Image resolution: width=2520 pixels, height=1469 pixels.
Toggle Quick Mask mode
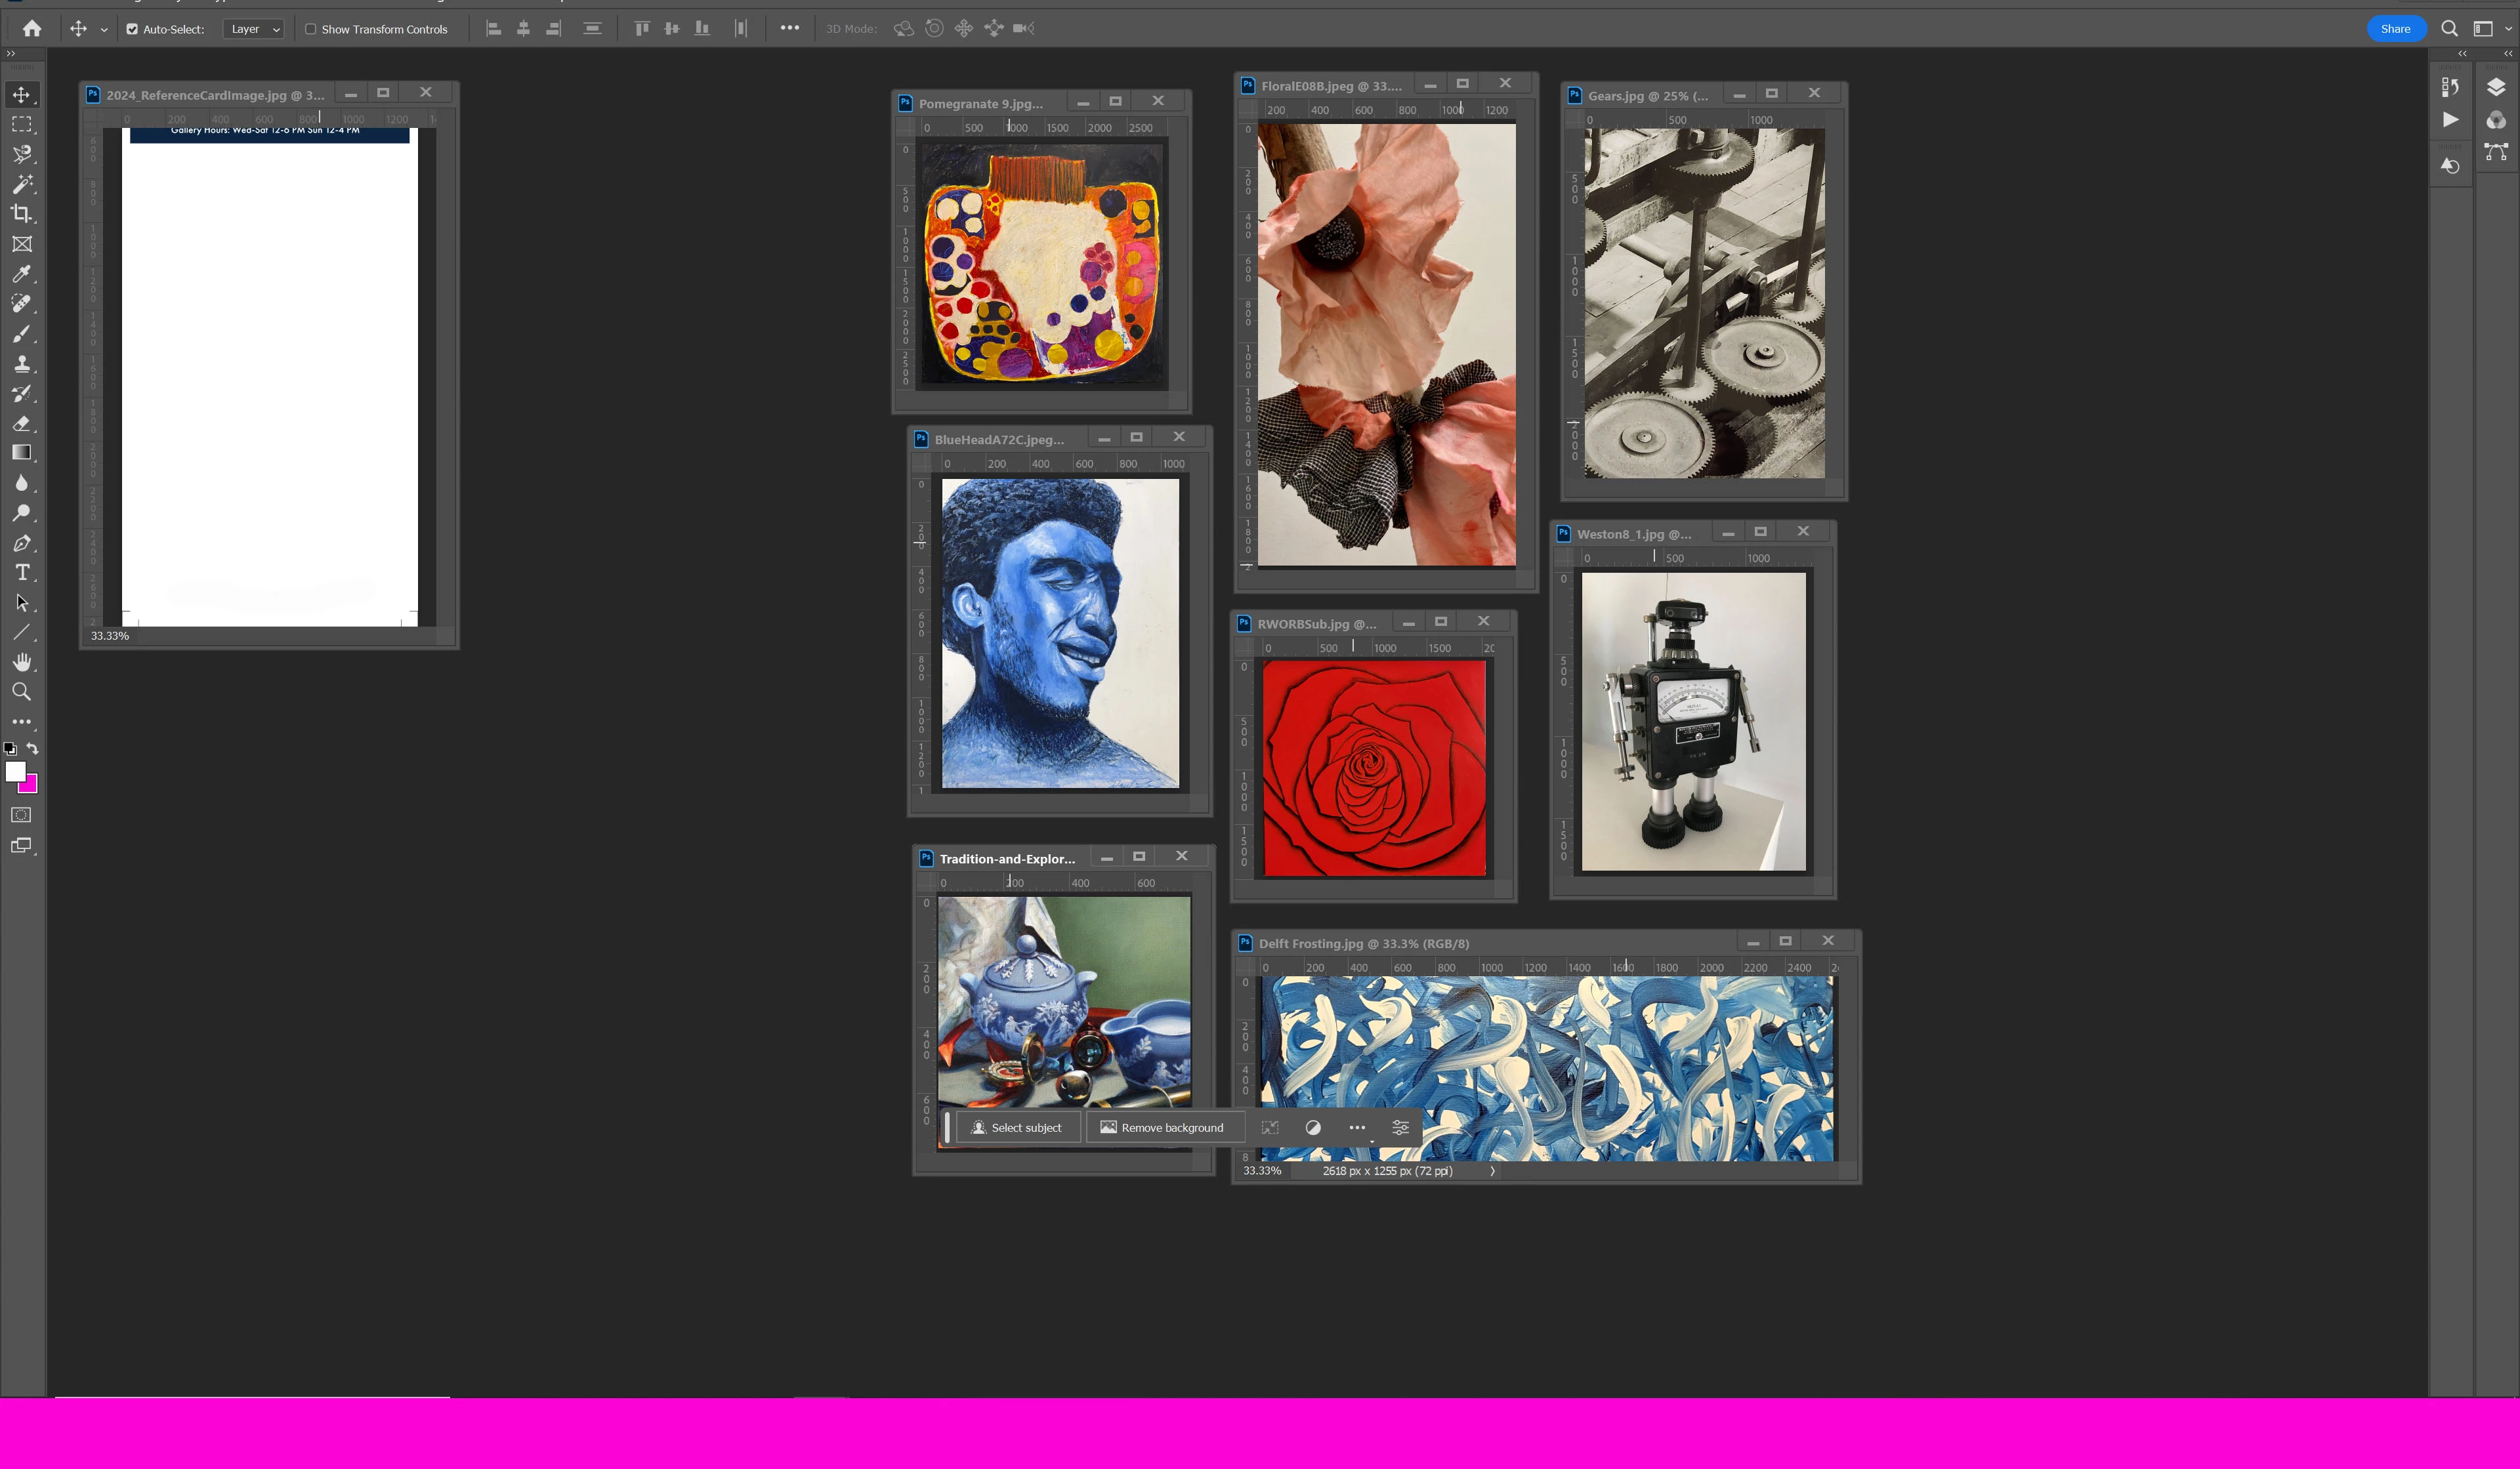pyautogui.click(x=22, y=815)
